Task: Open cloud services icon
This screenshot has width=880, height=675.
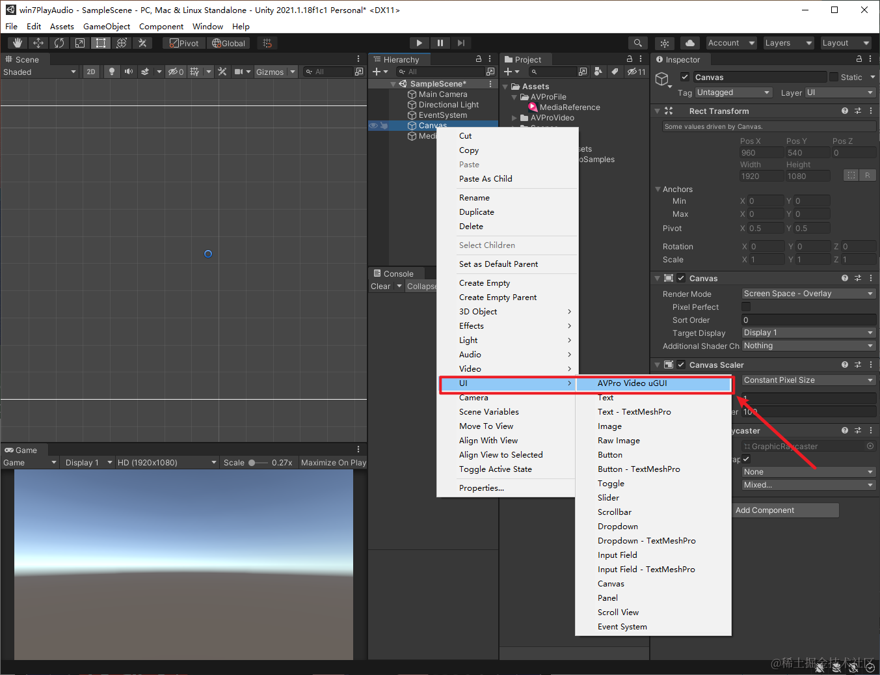Action: (x=690, y=43)
